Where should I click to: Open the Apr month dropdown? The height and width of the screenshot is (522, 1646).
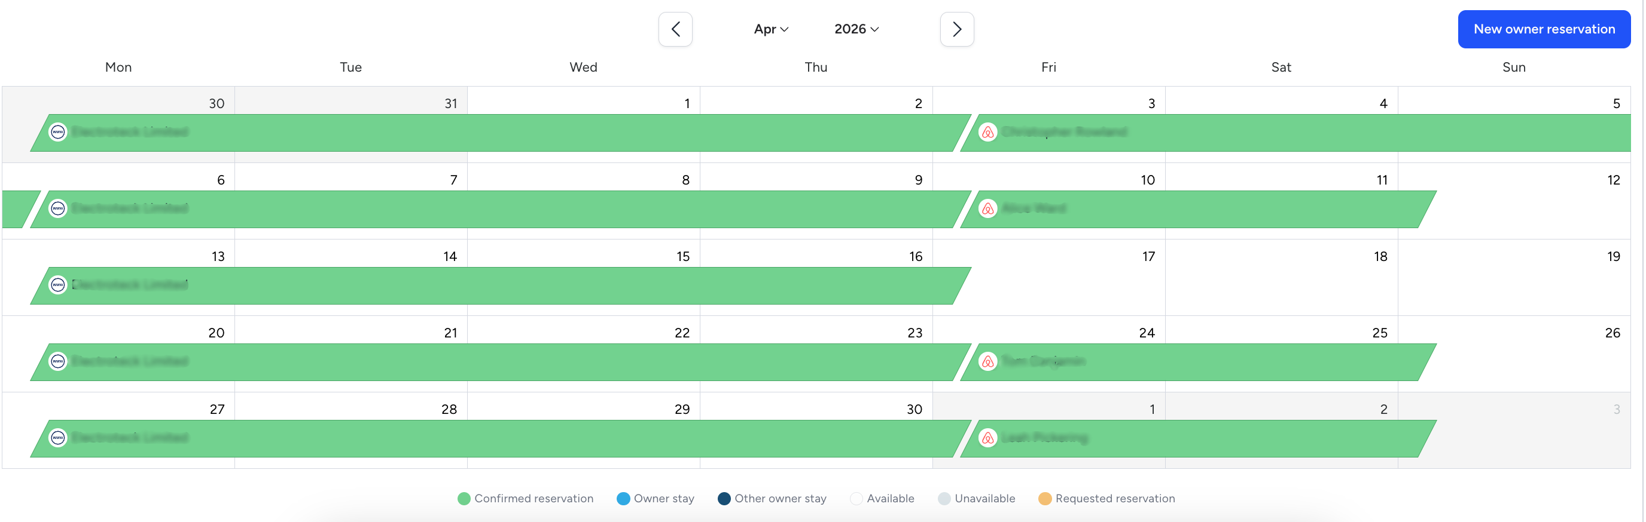(x=770, y=29)
